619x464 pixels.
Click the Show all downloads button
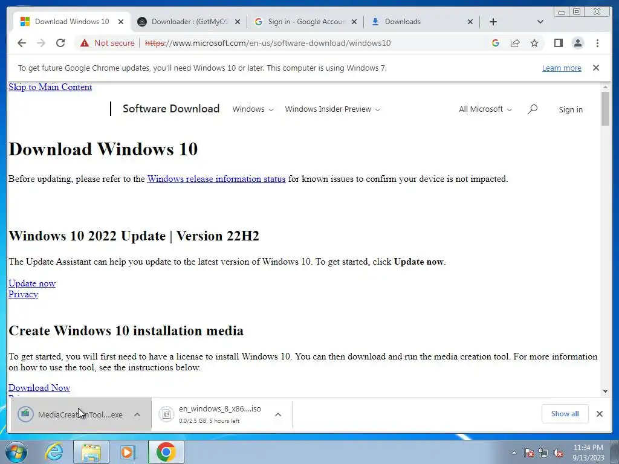pyautogui.click(x=565, y=413)
